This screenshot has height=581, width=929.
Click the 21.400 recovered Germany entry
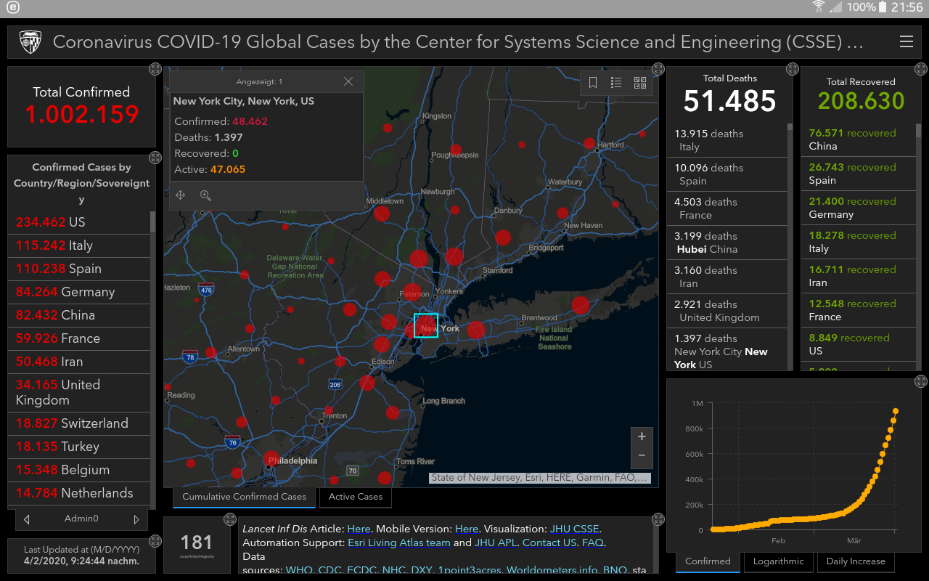[x=857, y=208]
